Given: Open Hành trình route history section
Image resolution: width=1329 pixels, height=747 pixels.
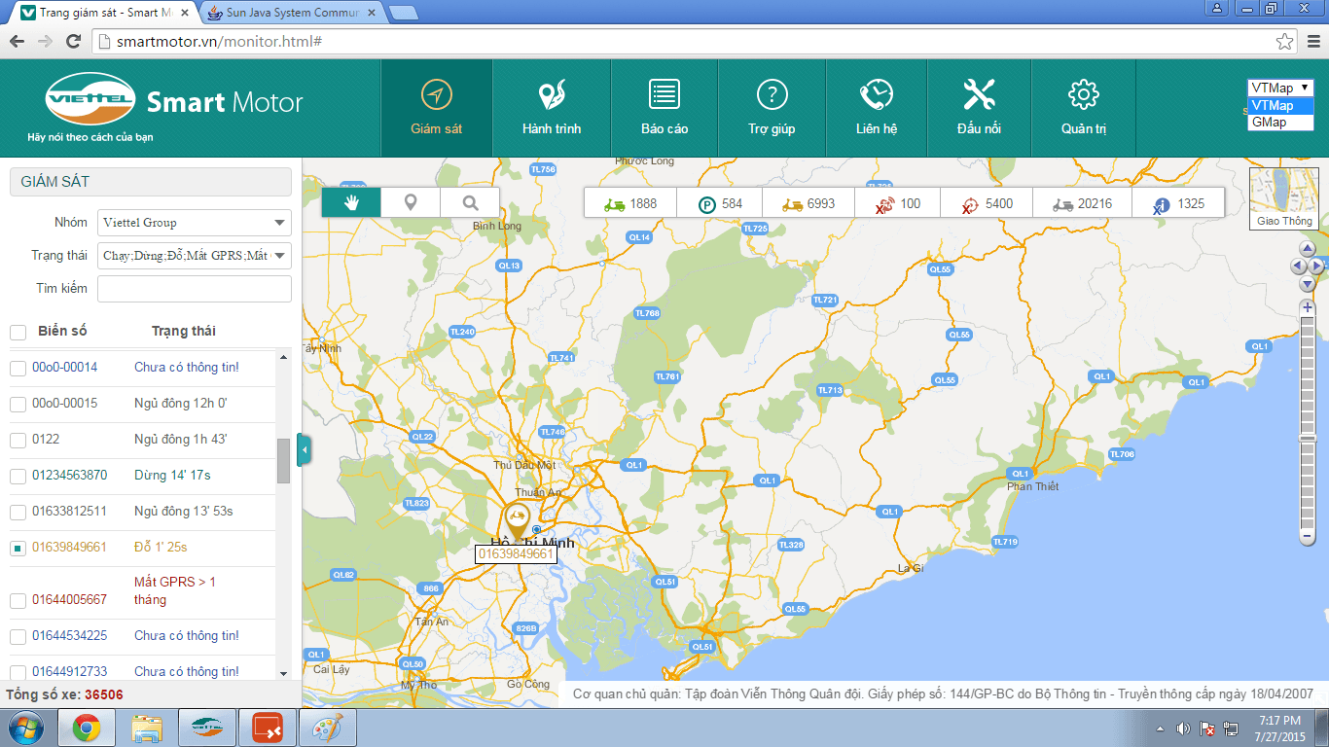Looking at the screenshot, I should [x=552, y=108].
